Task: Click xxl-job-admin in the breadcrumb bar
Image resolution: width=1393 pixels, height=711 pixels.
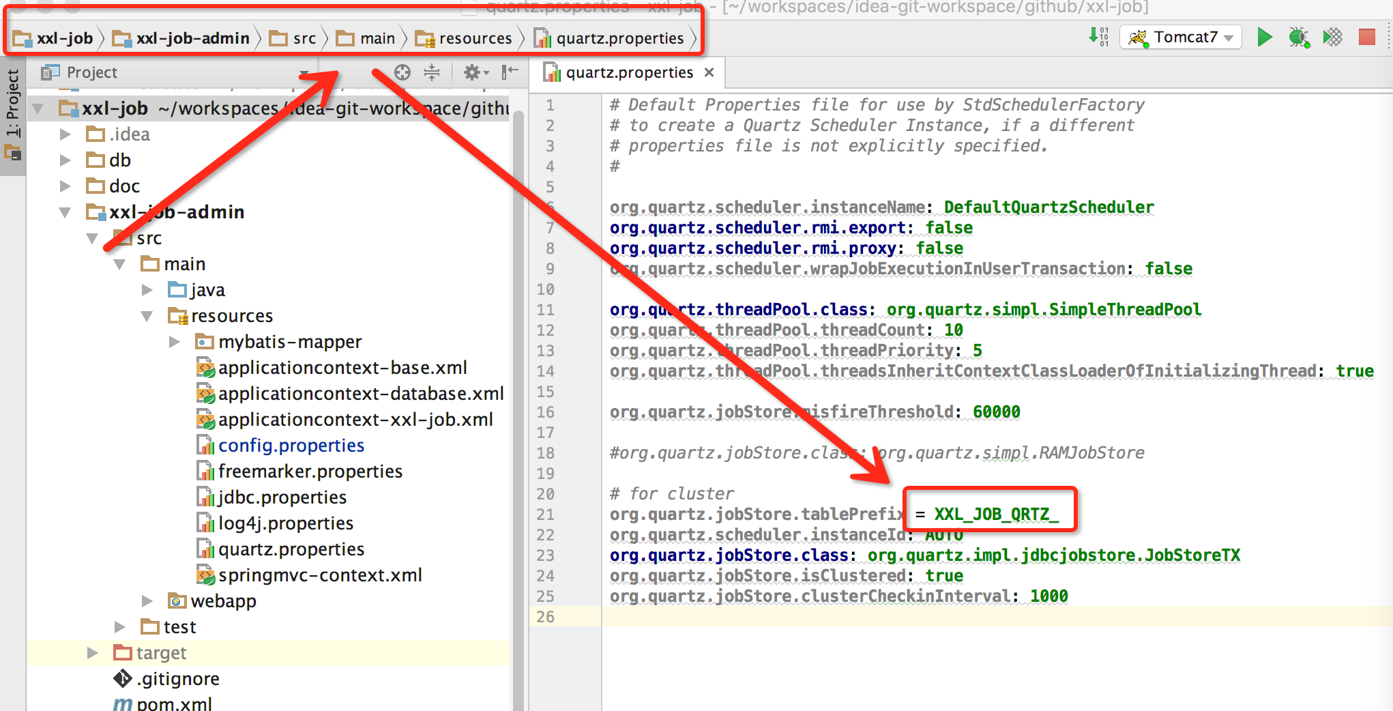Action: coord(192,38)
